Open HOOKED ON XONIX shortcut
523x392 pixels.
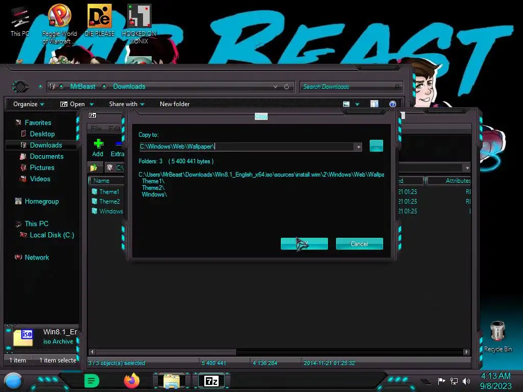pyautogui.click(x=139, y=24)
